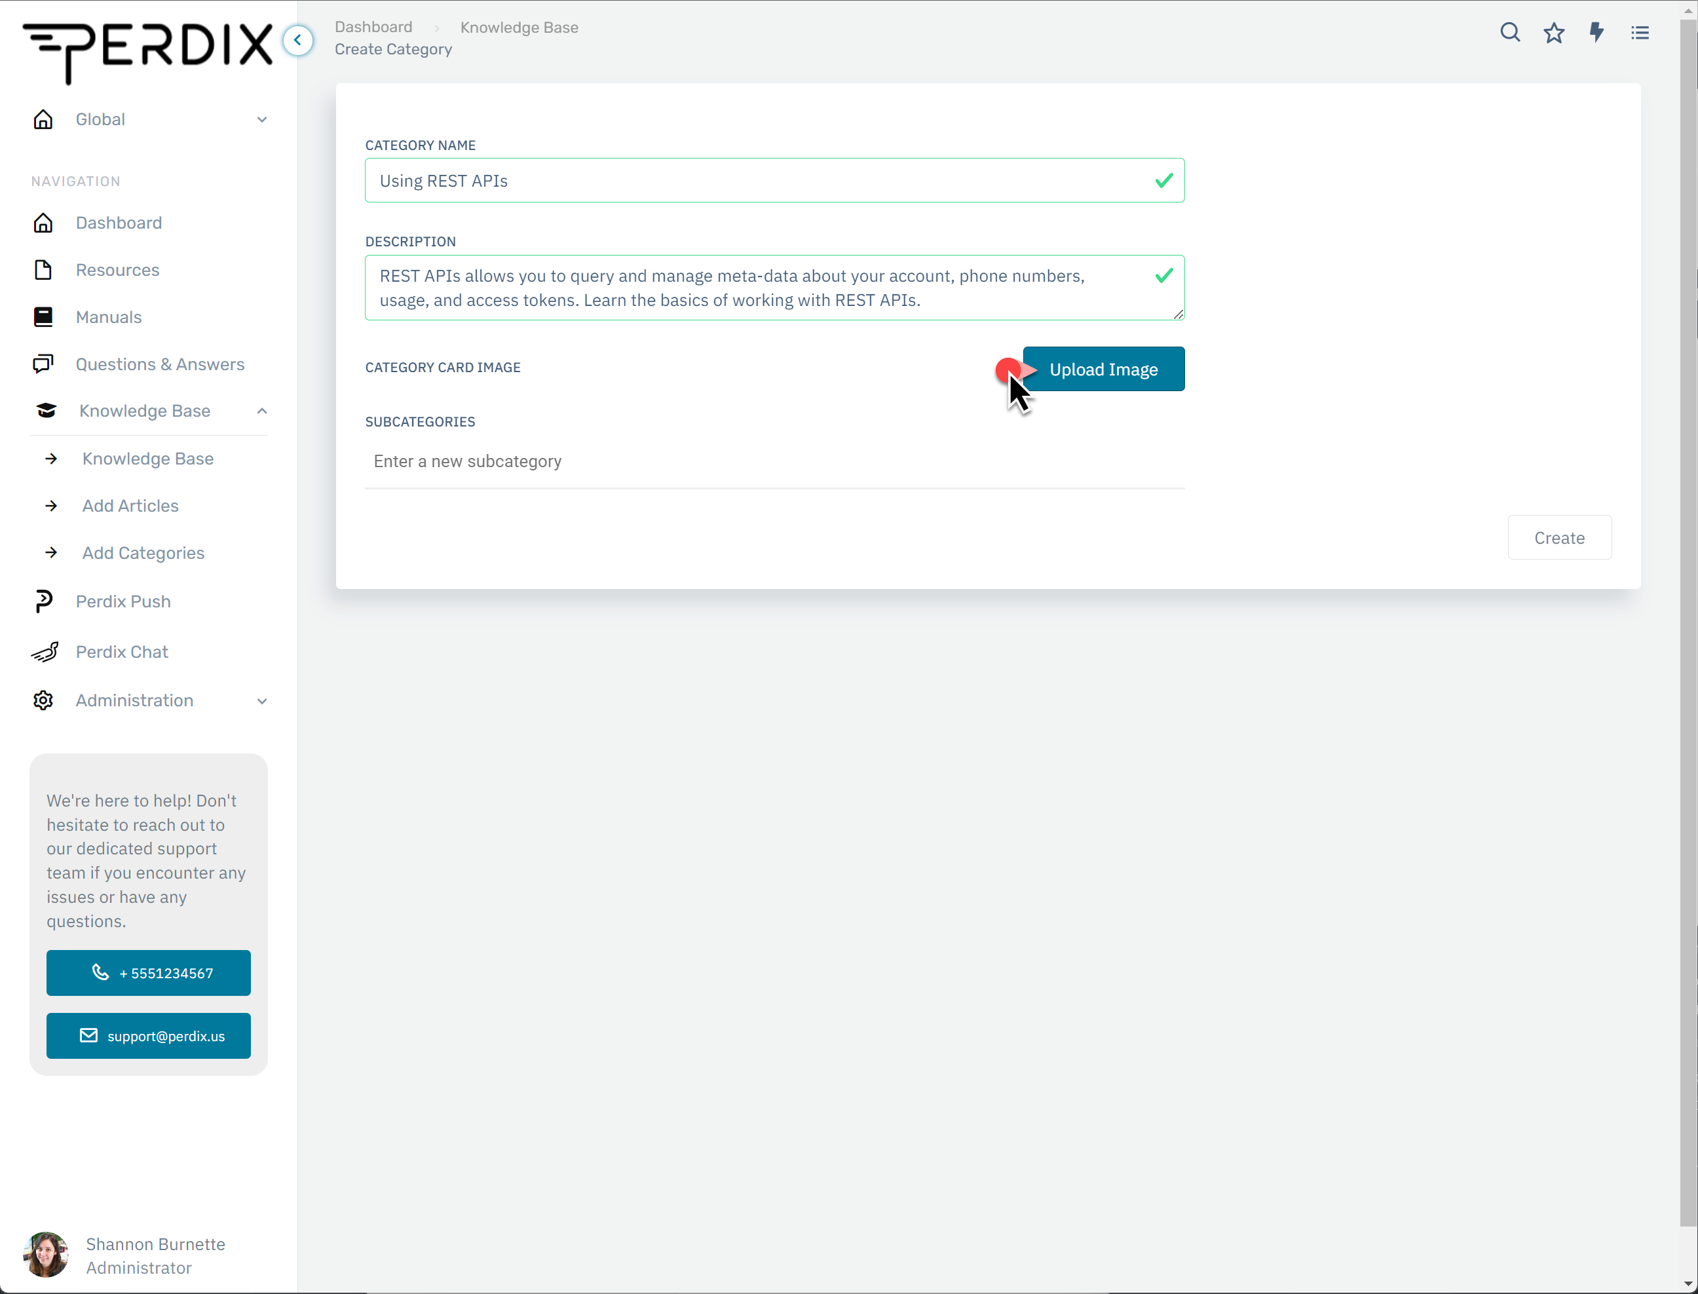Click the Dashboard house icon
The width and height of the screenshot is (1698, 1294).
(43, 223)
